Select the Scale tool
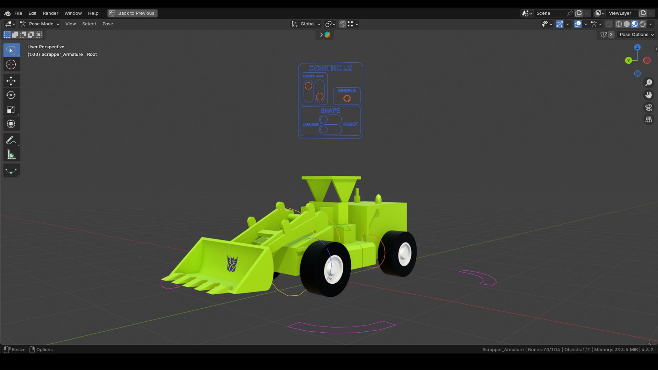658x370 pixels. pos(11,110)
